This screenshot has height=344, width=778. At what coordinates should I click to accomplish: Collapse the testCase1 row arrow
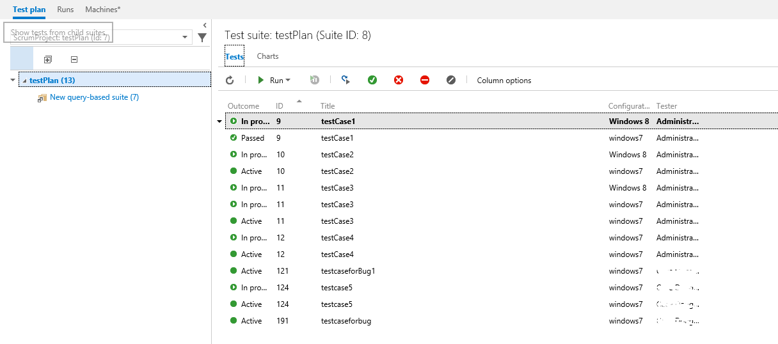point(219,121)
